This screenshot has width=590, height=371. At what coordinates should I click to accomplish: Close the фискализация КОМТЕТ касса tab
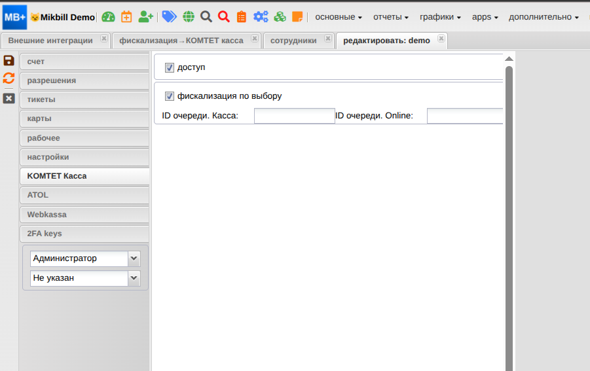click(255, 39)
